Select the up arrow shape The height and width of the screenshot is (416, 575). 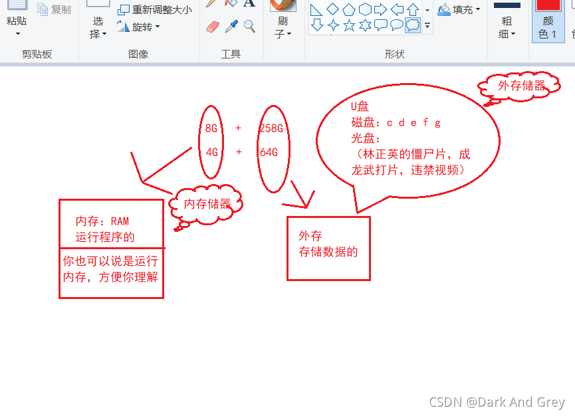point(413,9)
